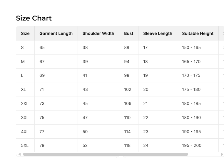Click the 150 - 165 height cell
The height and width of the screenshot is (158, 224).
pos(191,47)
